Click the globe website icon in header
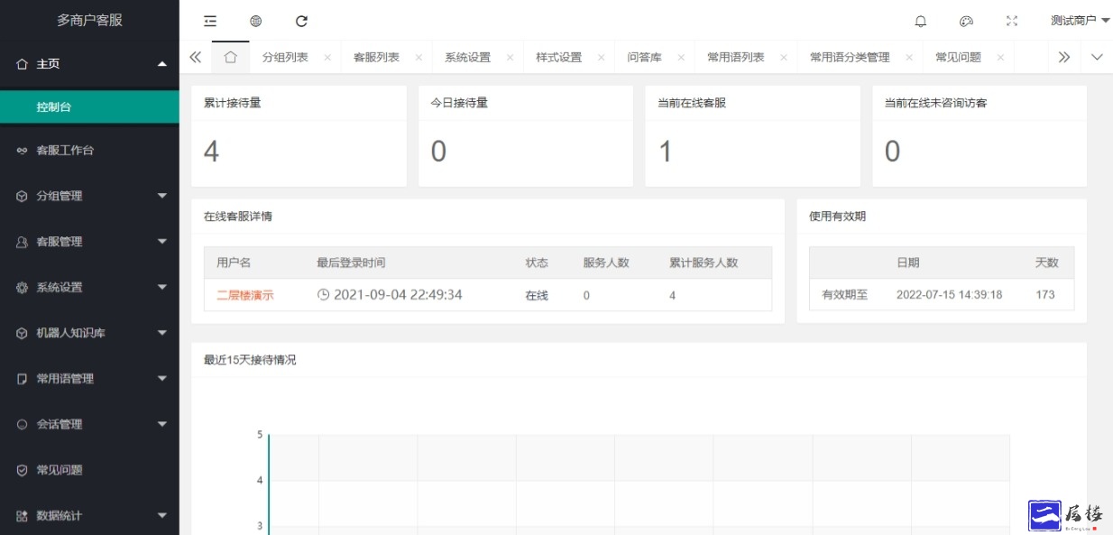 click(x=256, y=21)
